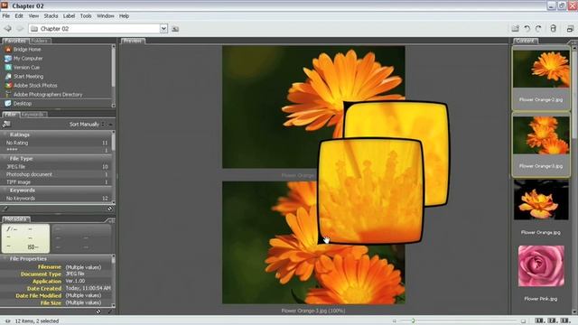Toggle the filter folder view icon
The height and width of the screenshot is (325, 578).
click(6, 125)
